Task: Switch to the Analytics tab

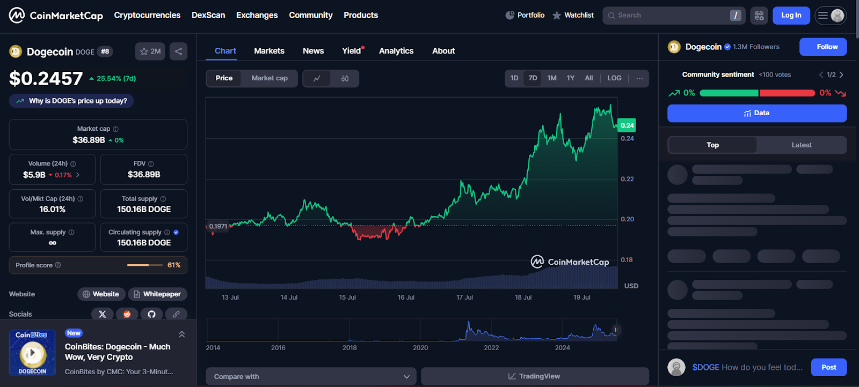Action: click(396, 51)
